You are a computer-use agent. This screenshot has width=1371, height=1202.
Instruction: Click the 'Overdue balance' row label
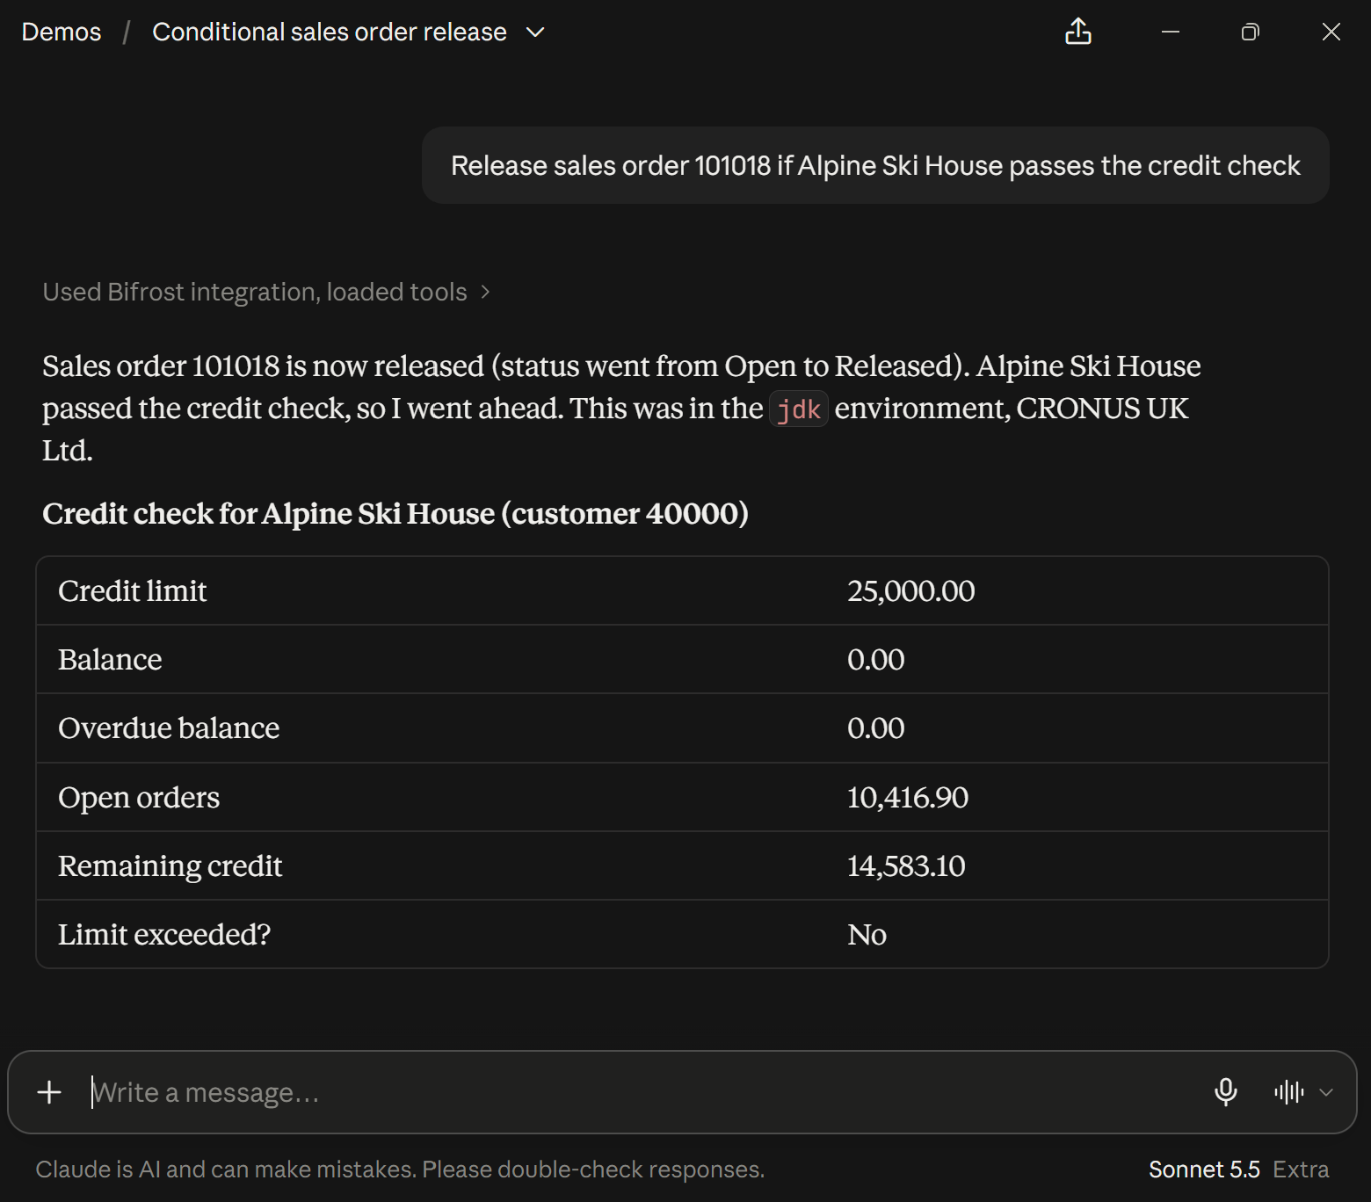(169, 728)
